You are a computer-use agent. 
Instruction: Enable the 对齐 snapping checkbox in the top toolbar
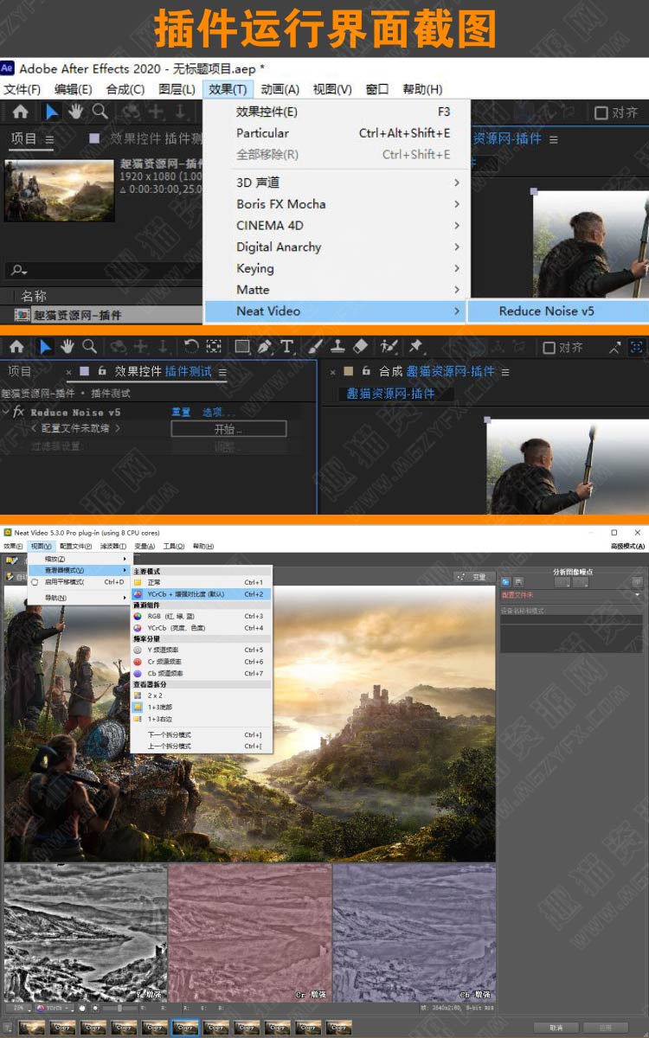click(x=601, y=112)
